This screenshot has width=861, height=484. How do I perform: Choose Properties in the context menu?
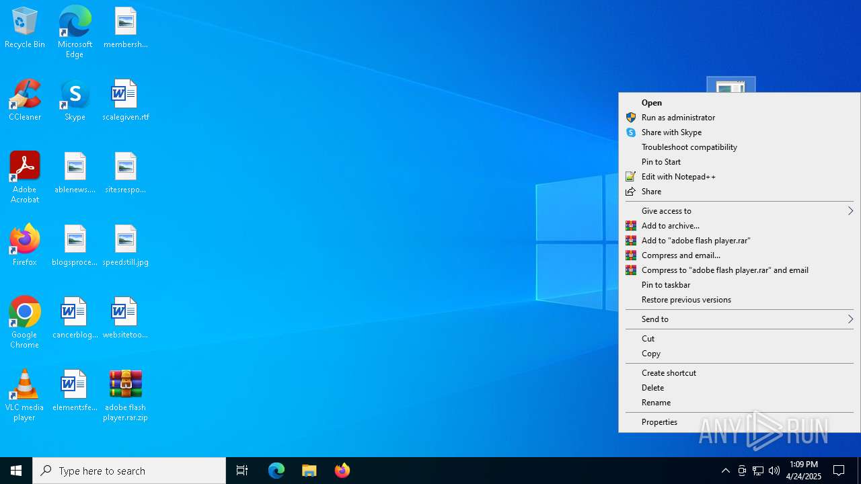(x=739, y=422)
